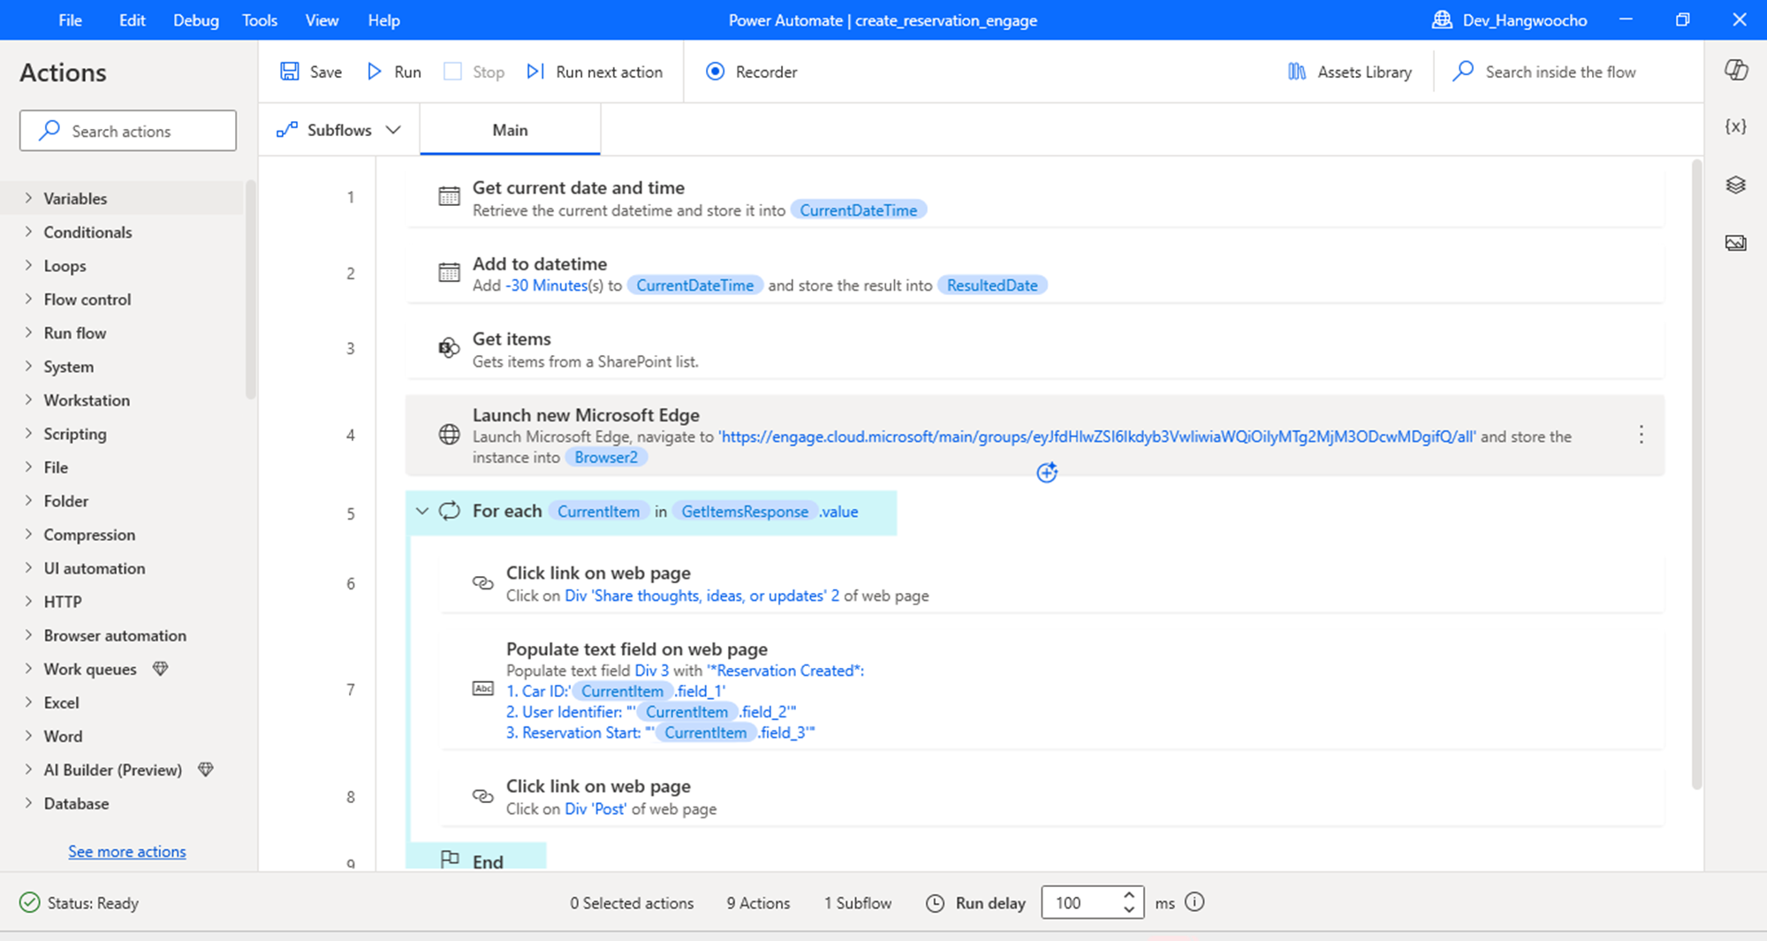Open the Help menu

pyautogui.click(x=383, y=20)
